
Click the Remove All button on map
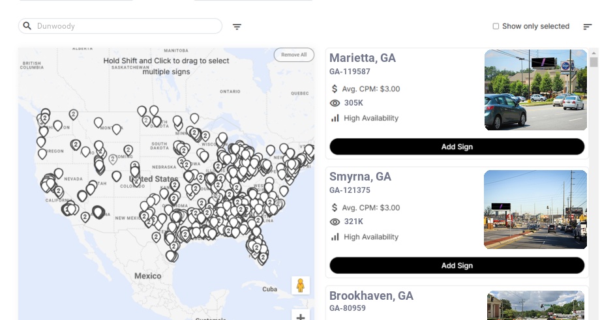293,55
